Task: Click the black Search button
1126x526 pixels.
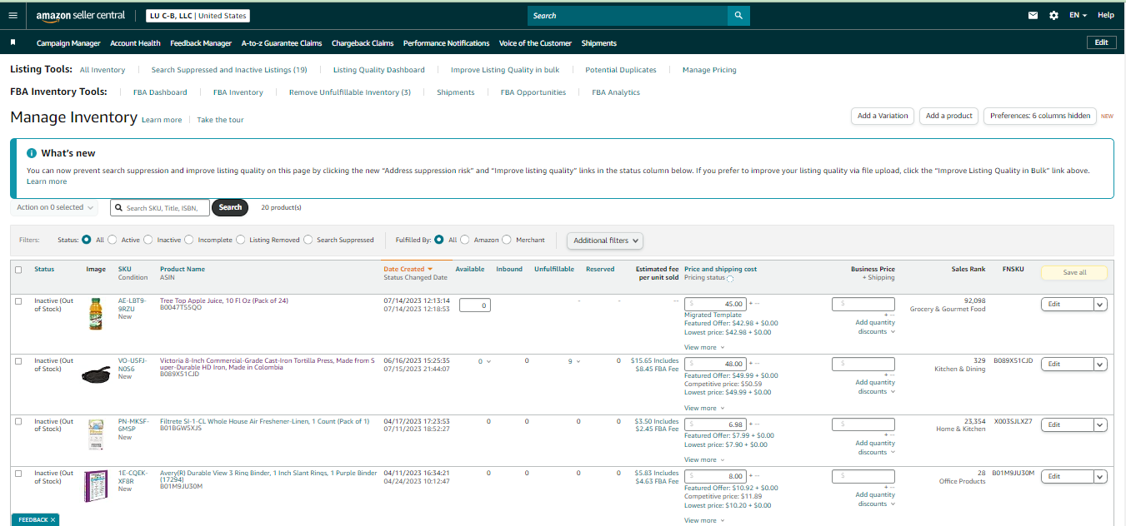Action: click(x=230, y=207)
